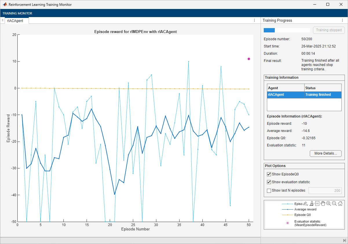Viewport: 348px width, 244px height.
Task: Enable the data tips tool
Action: pyautogui.click(x=317, y=203)
